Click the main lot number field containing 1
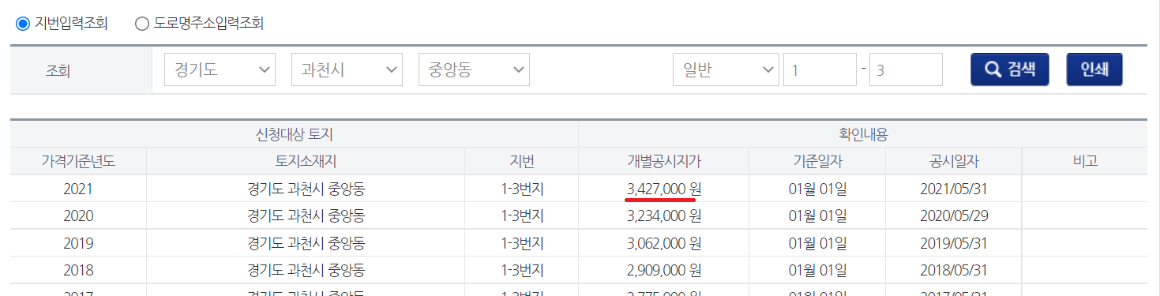1160x296 pixels. tap(820, 69)
